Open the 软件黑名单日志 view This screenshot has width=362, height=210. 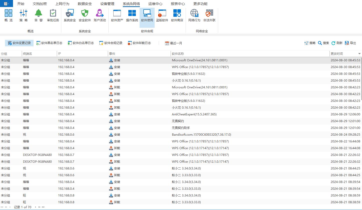[x=49, y=43]
